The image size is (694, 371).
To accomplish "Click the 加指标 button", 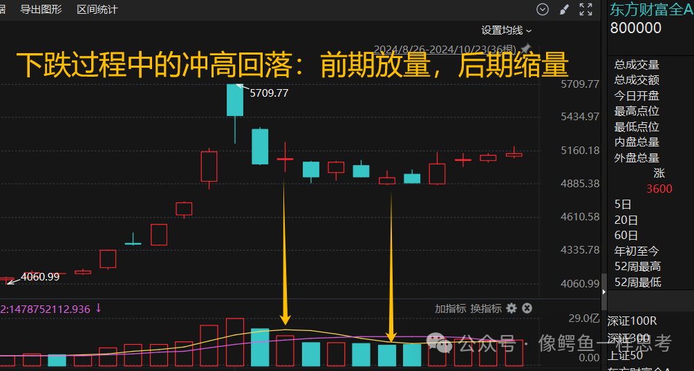I will 450,309.
